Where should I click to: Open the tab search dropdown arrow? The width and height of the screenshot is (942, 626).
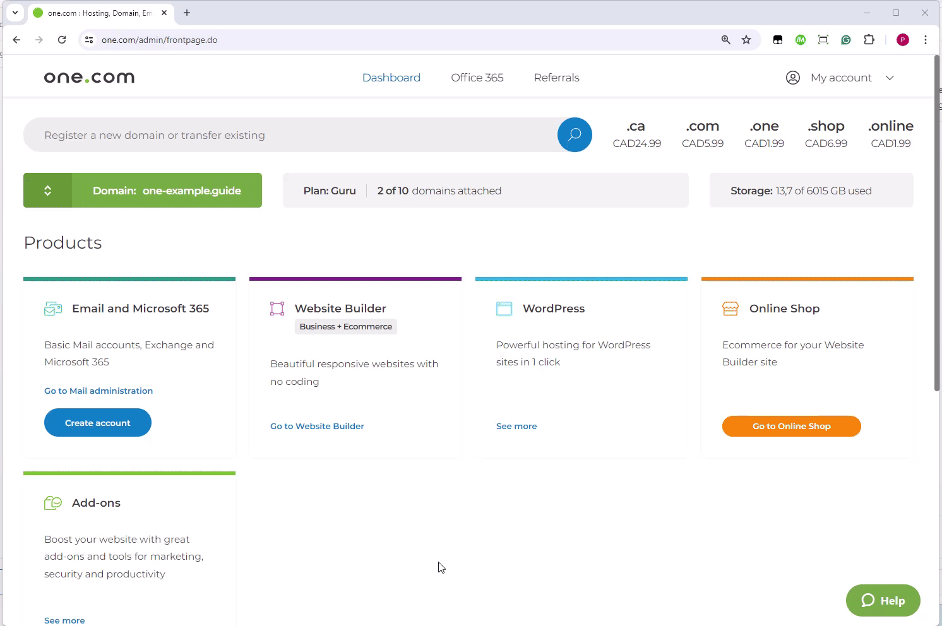pyautogui.click(x=15, y=13)
